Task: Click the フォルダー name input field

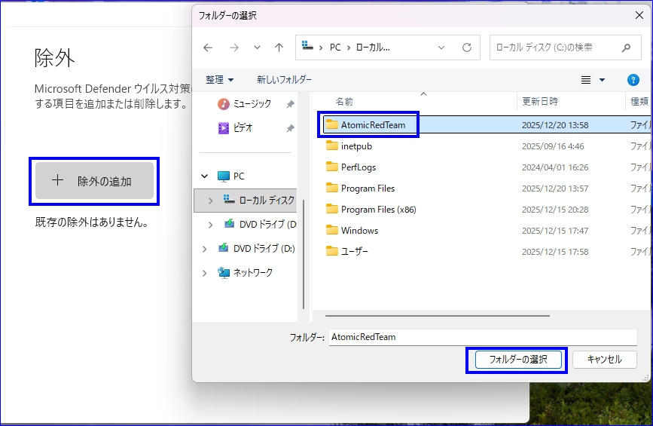Action: 482,338
